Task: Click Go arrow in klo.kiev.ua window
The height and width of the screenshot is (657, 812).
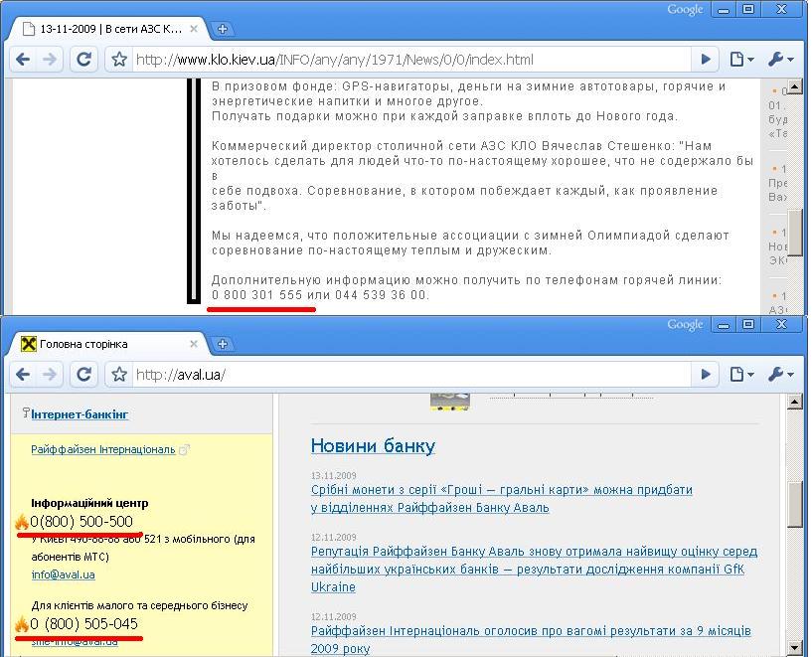Action: (706, 59)
